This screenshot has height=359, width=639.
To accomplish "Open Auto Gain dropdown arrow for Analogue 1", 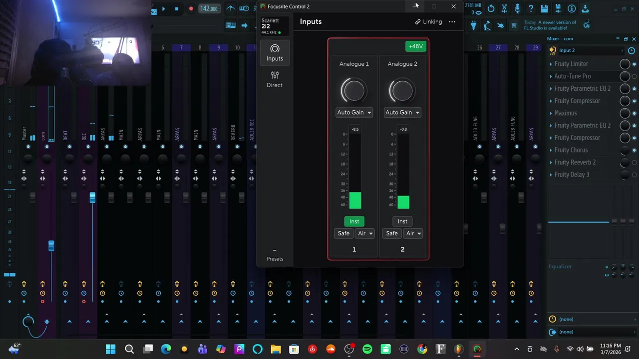I will (x=369, y=113).
